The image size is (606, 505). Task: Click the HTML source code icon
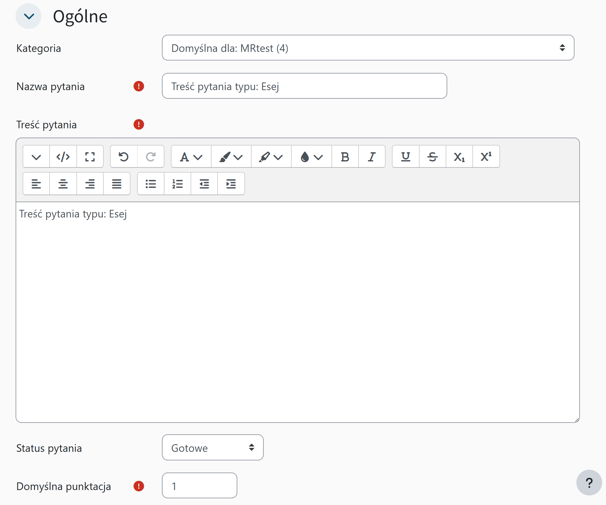[x=63, y=157]
